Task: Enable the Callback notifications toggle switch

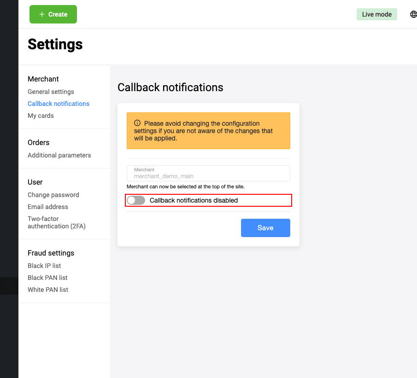Action: [136, 200]
